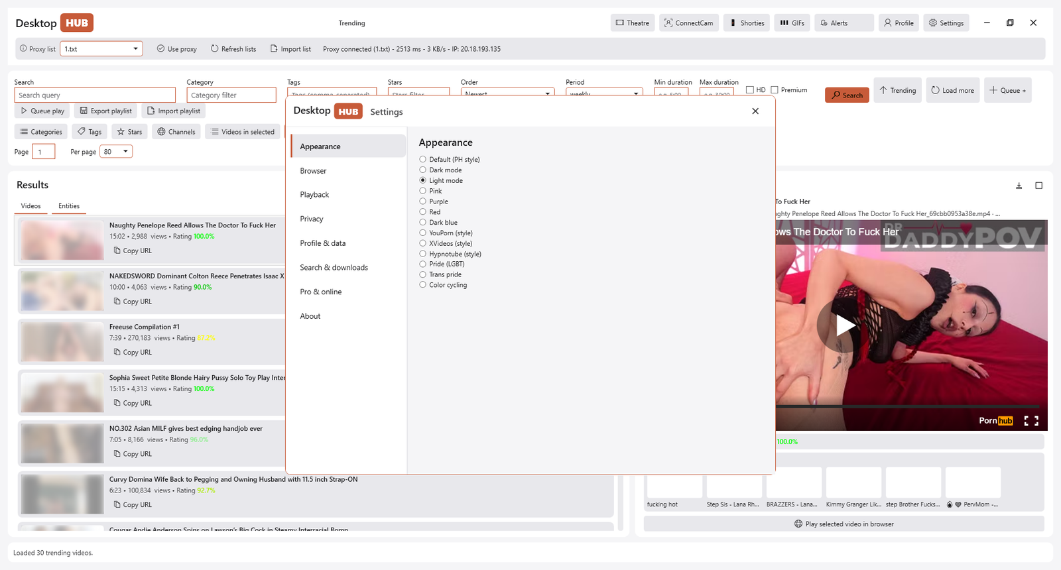
Task: Click the Videos in selected button
Action: point(243,132)
